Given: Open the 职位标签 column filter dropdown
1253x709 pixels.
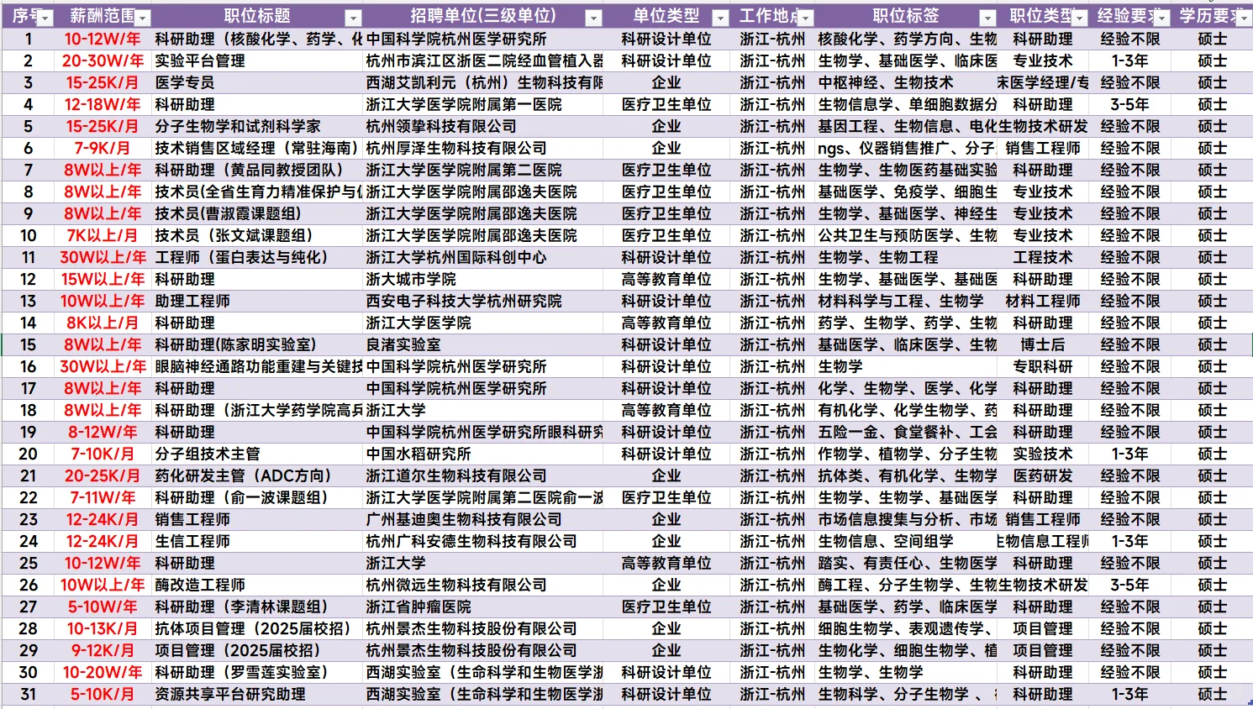Looking at the screenshot, I should coord(988,18).
